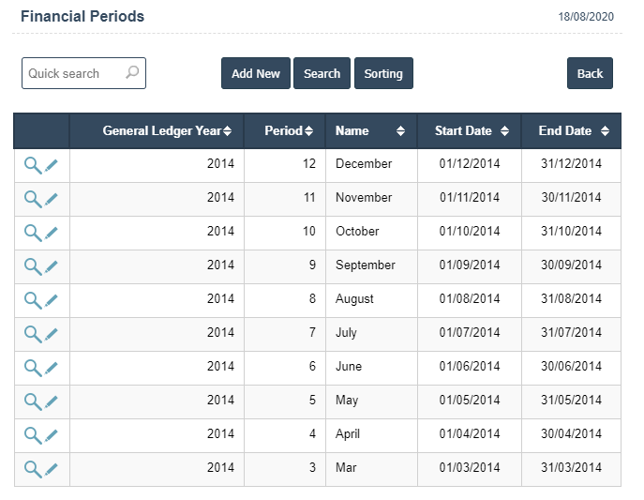
Task: Click the magnifier view icon for December
Action: [x=32, y=165]
